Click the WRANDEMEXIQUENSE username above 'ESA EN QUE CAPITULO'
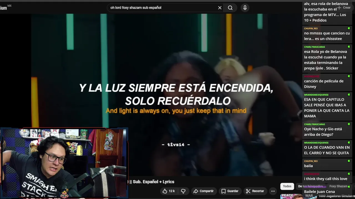The height and width of the screenshot is (199, 355). click(316, 95)
